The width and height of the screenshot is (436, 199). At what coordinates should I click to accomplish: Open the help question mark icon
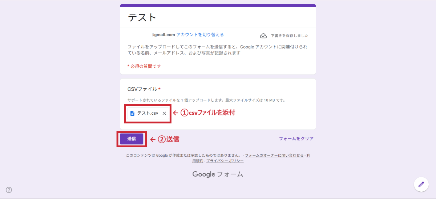coord(9,190)
